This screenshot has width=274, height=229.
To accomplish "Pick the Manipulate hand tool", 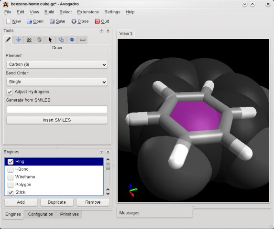I will click(x=39, y=40).
